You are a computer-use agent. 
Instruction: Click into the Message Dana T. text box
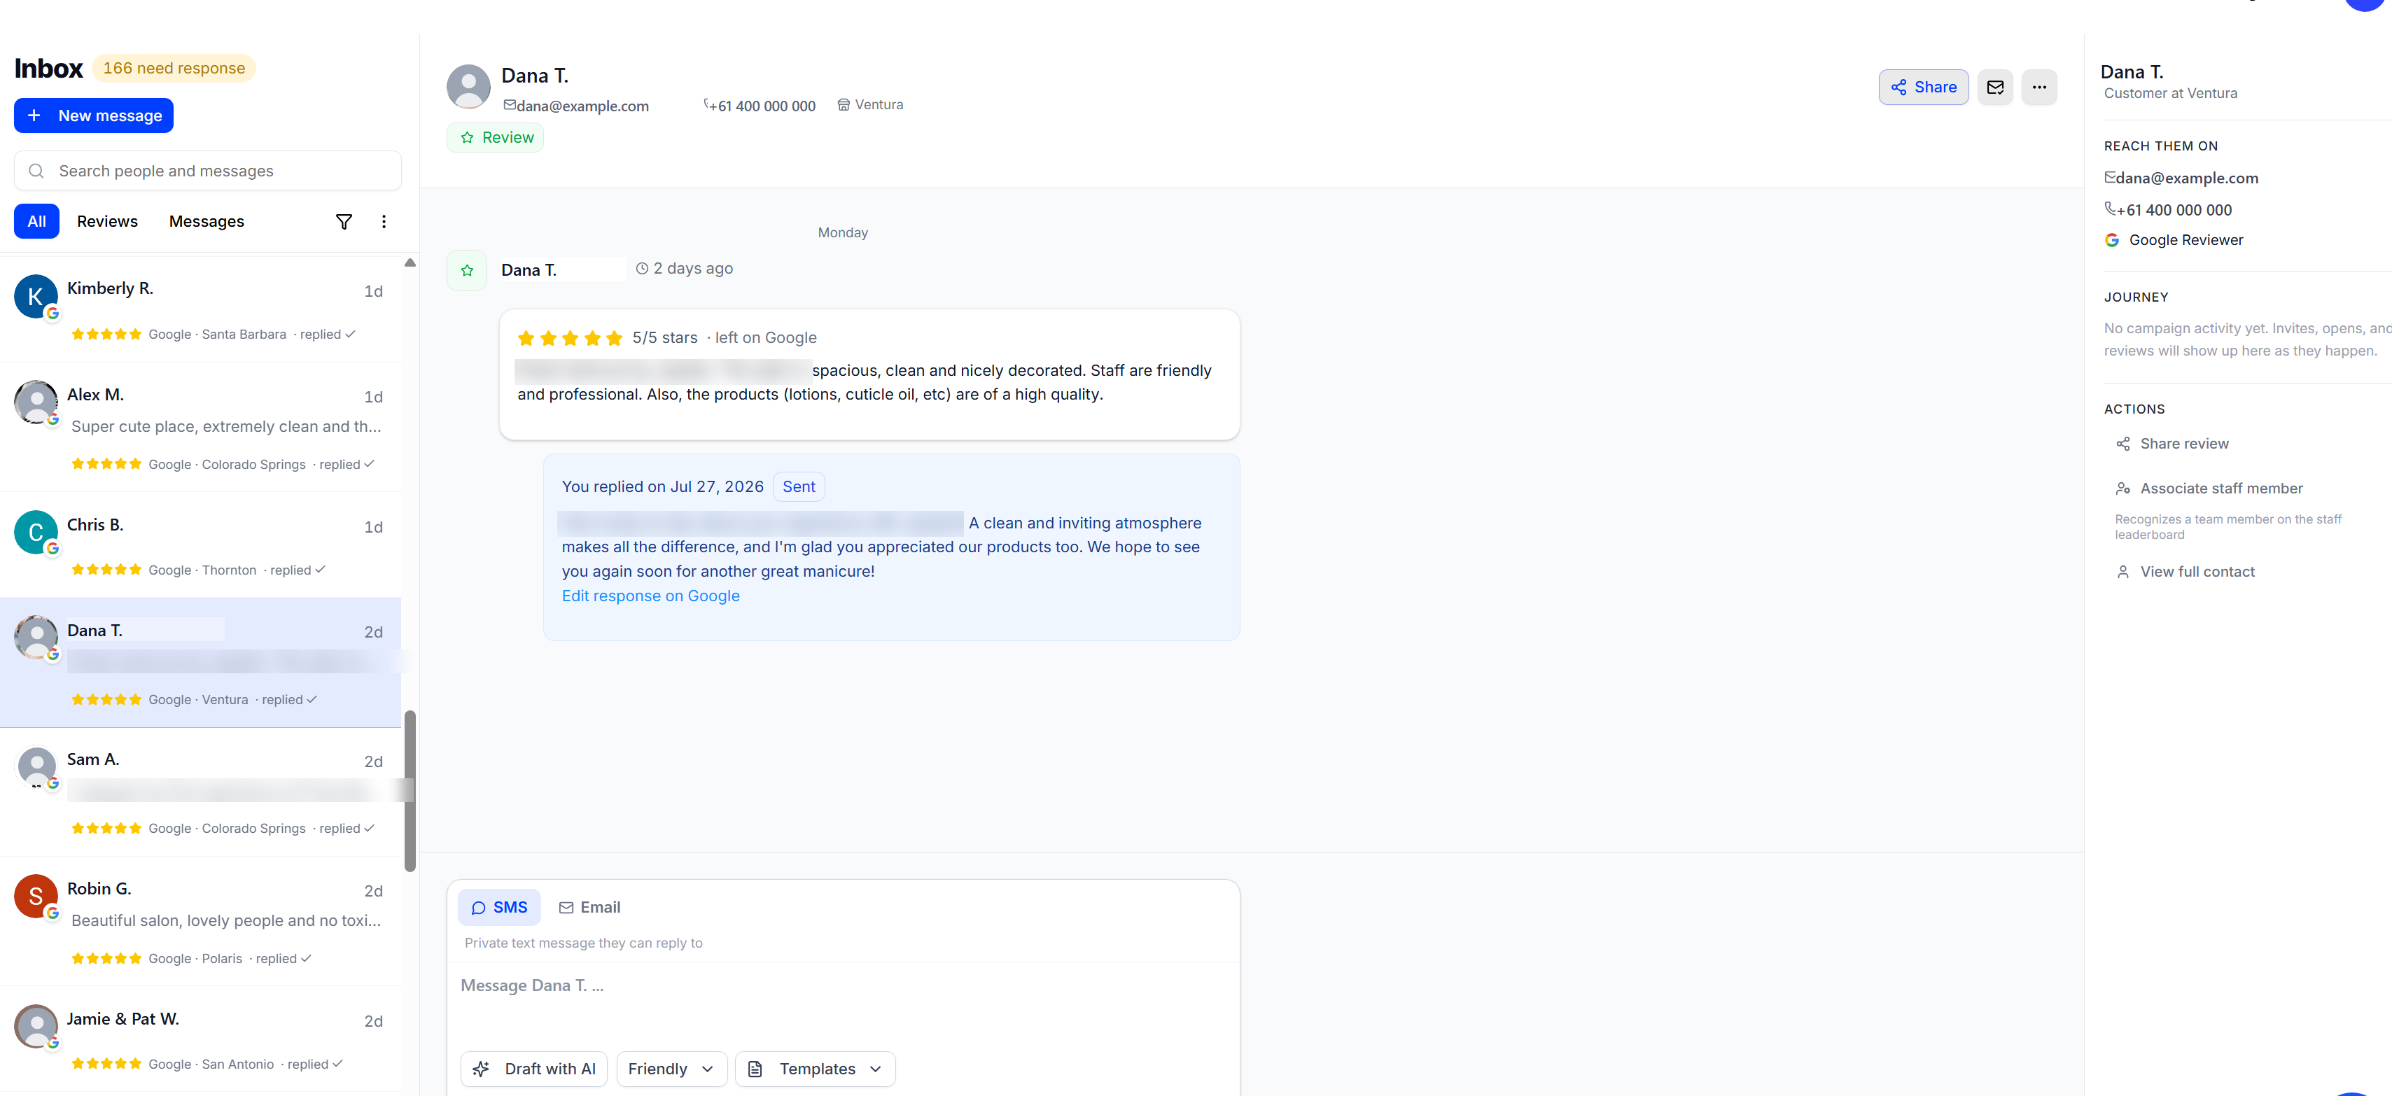[x=843, y=1002]
